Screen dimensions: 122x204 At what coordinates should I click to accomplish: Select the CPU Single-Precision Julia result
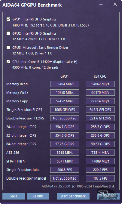(100, 170)
